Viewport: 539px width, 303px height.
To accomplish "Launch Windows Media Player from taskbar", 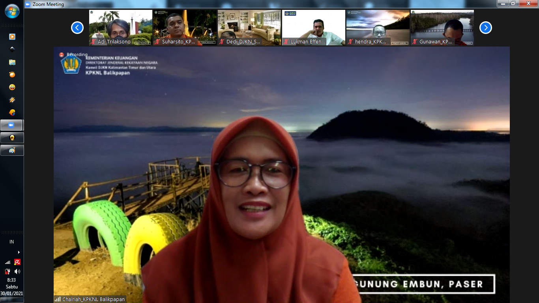I will (12, 37).
